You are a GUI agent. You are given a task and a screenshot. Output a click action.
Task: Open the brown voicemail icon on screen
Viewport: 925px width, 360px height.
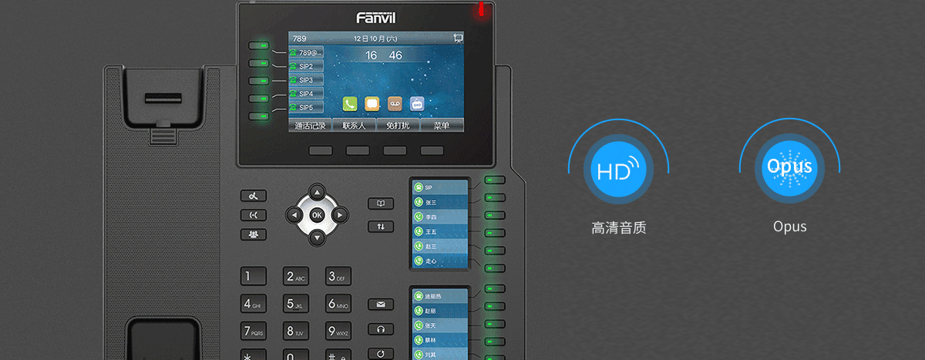(x=395, y=104)
